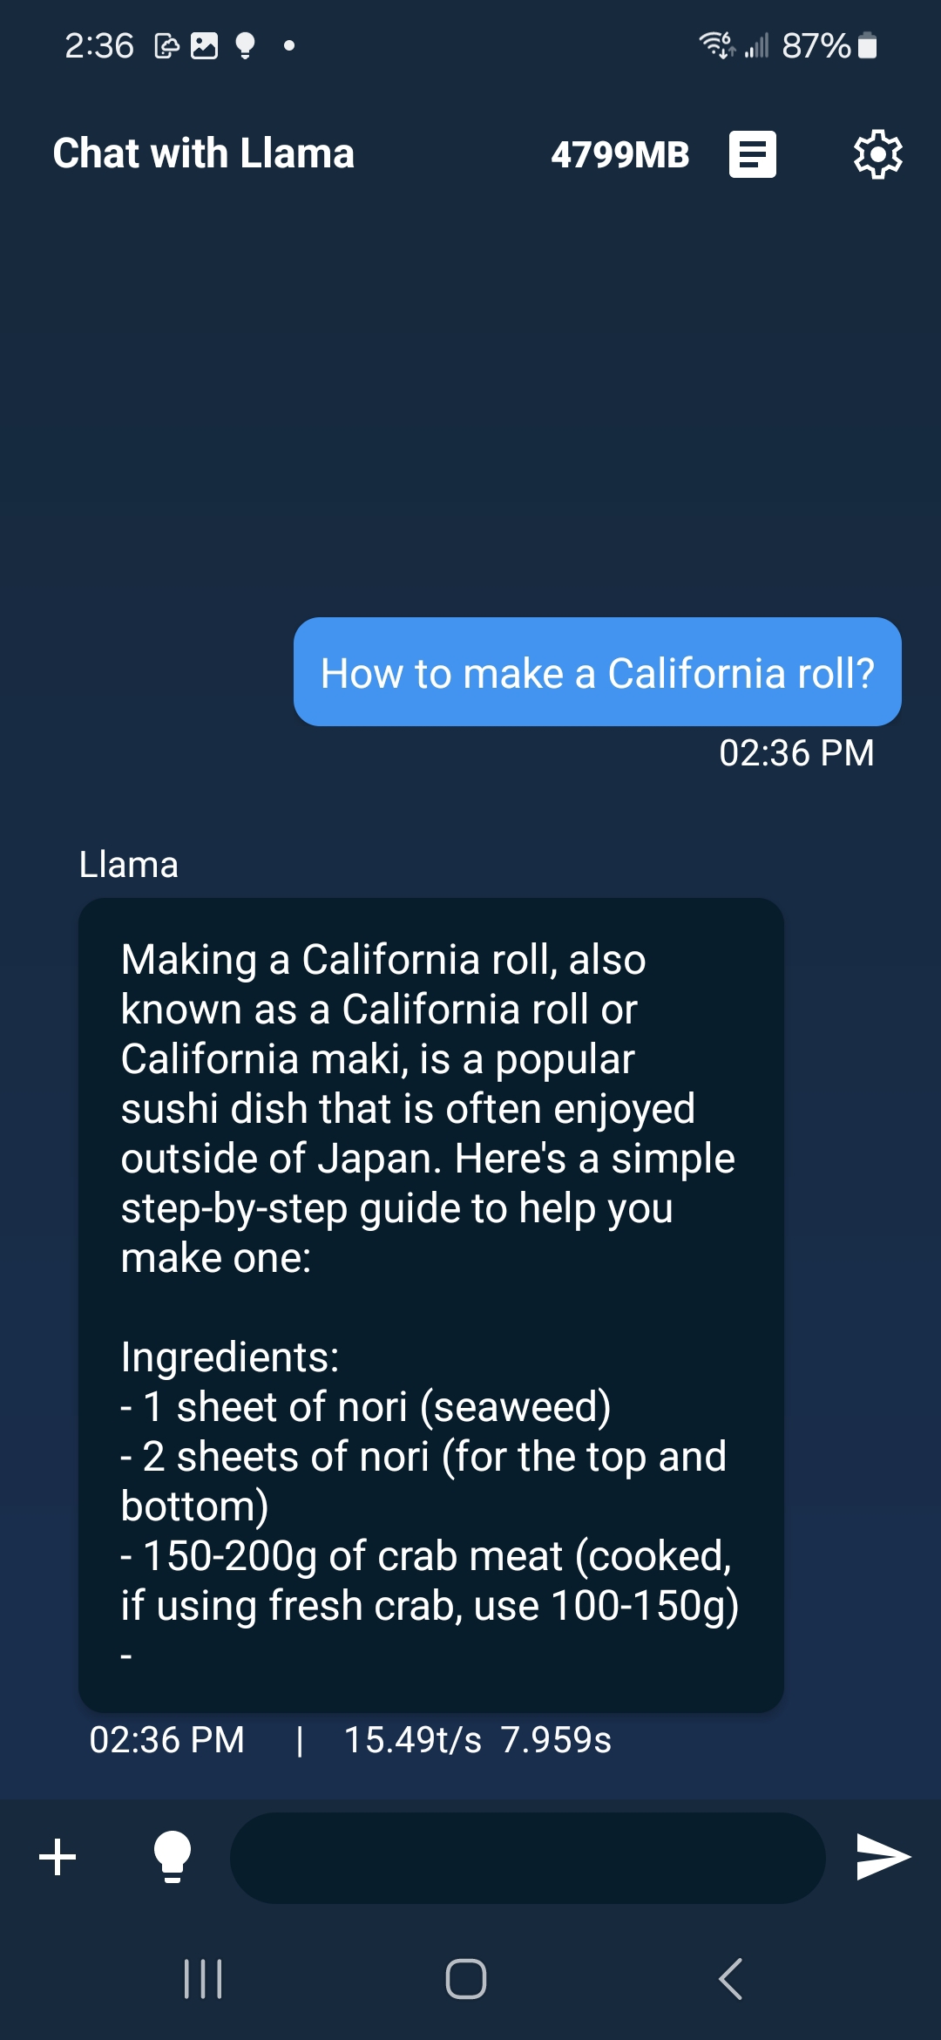Image resolution: width=941 pixels, height=2040 pixels.
Task: Tap the status bar clock showing 2:36
Action: pyautogui.click(x=99, y=45)
